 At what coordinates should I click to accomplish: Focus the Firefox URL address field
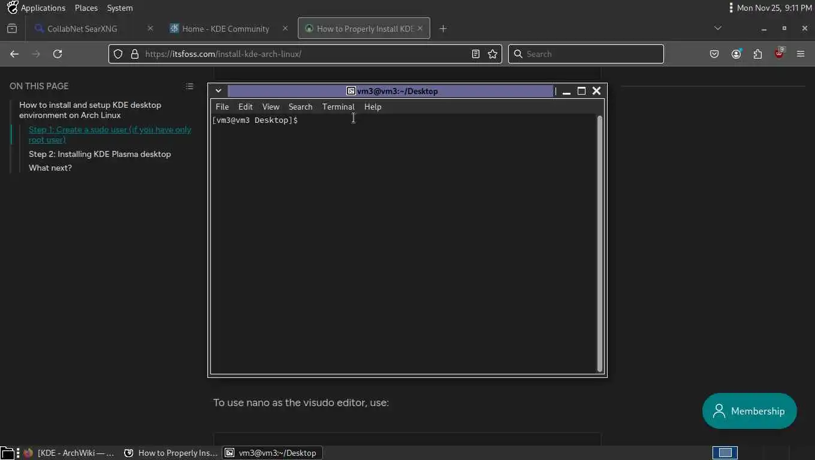[306, 54]
